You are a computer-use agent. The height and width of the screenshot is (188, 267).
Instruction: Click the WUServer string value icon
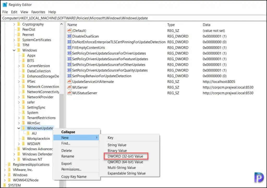[x=69, y=87]
